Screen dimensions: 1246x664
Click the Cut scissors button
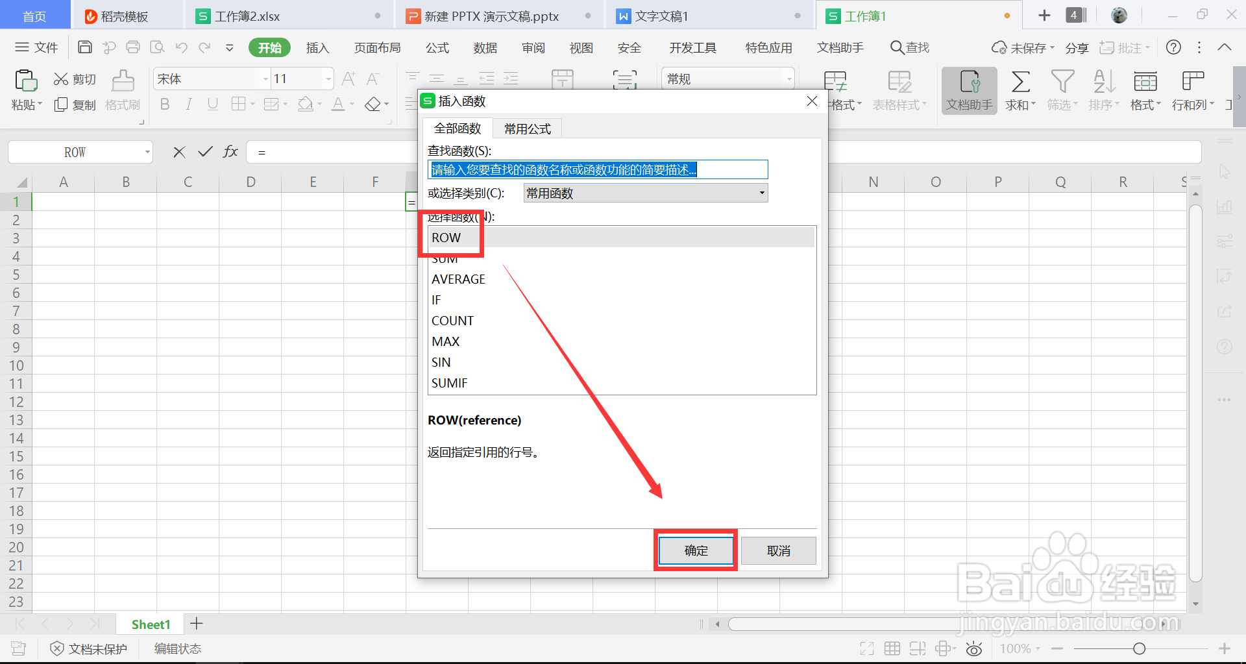coord(75,79)
